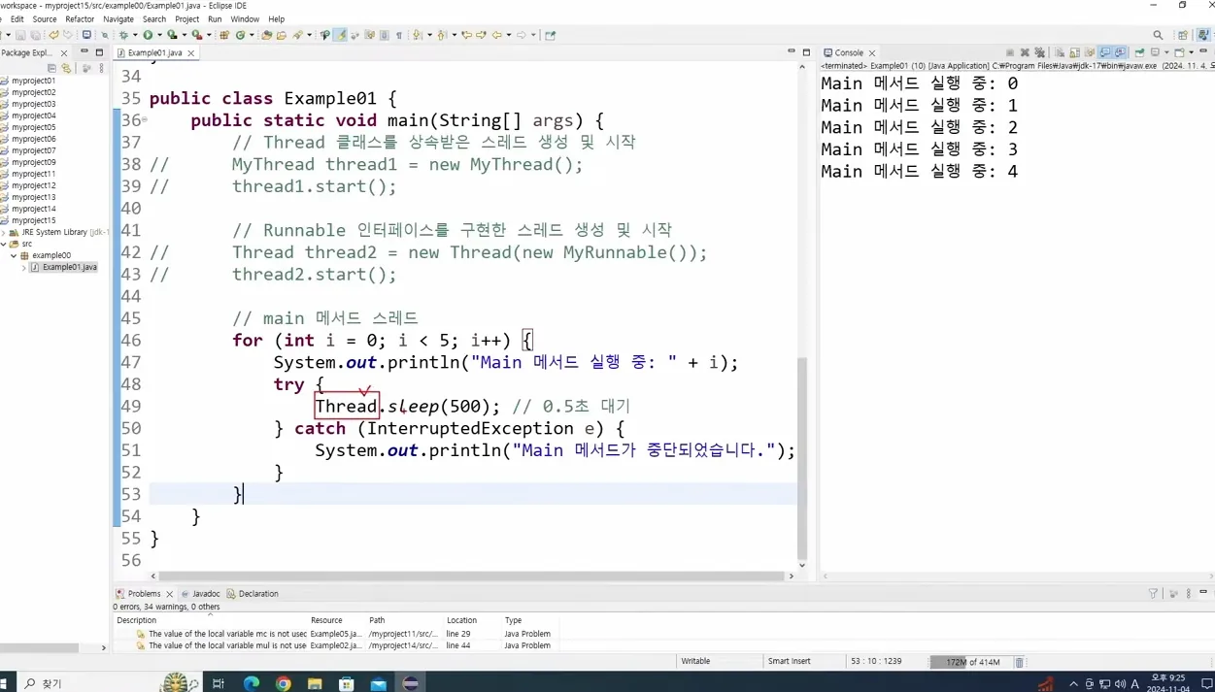1215x692 pixels.
Task: Close the Example01.java editor tab
Action: [191, 52]
